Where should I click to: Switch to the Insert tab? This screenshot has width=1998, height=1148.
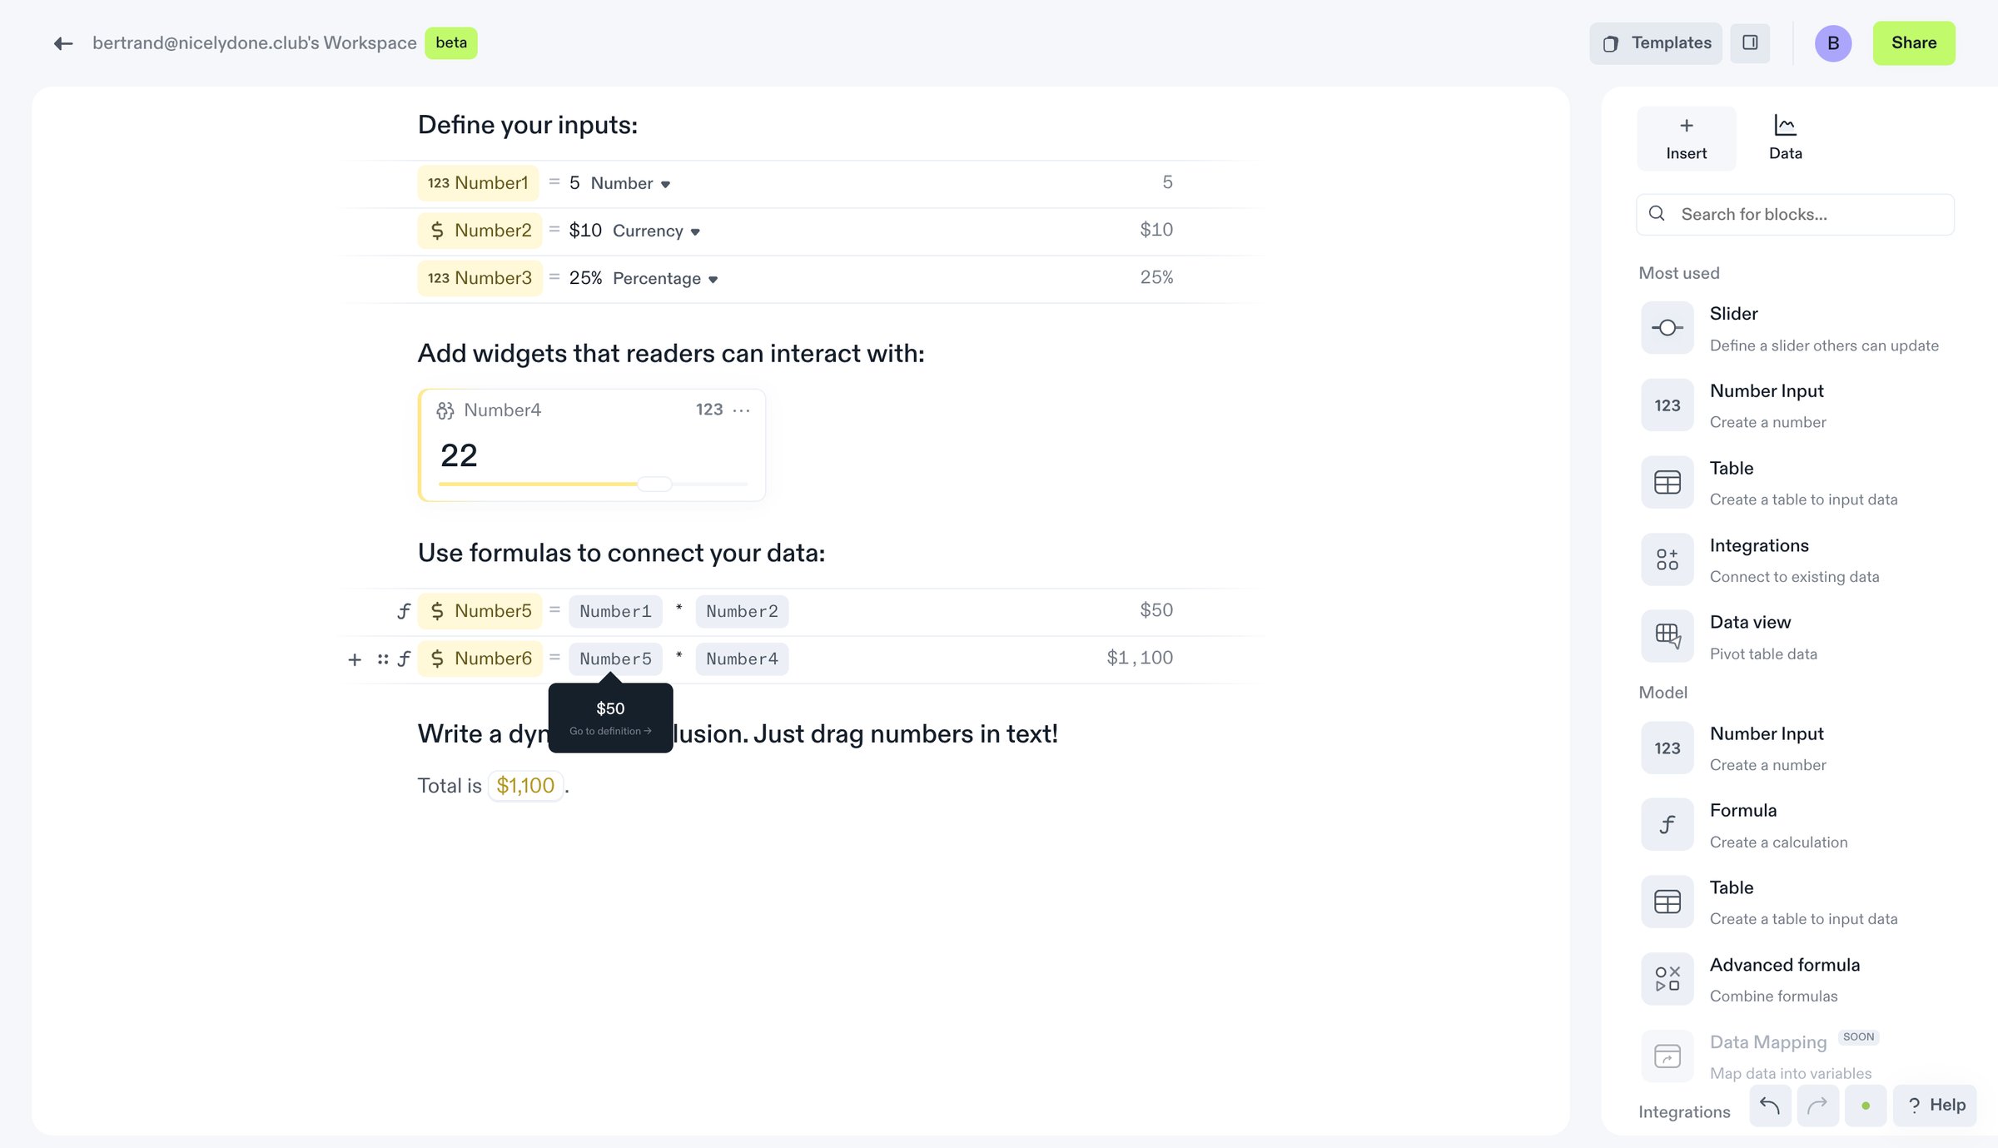[1686, 138]
